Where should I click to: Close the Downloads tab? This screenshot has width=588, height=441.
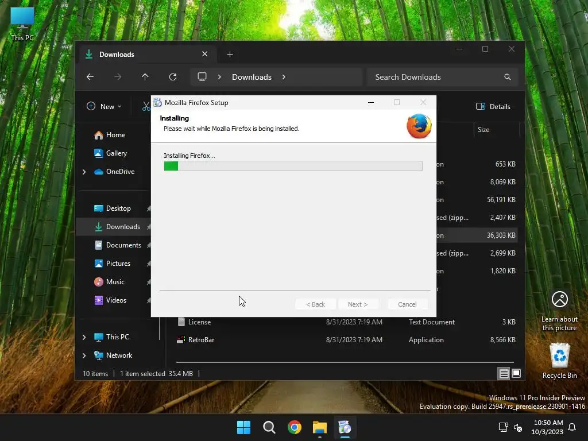tap(205, 54)
